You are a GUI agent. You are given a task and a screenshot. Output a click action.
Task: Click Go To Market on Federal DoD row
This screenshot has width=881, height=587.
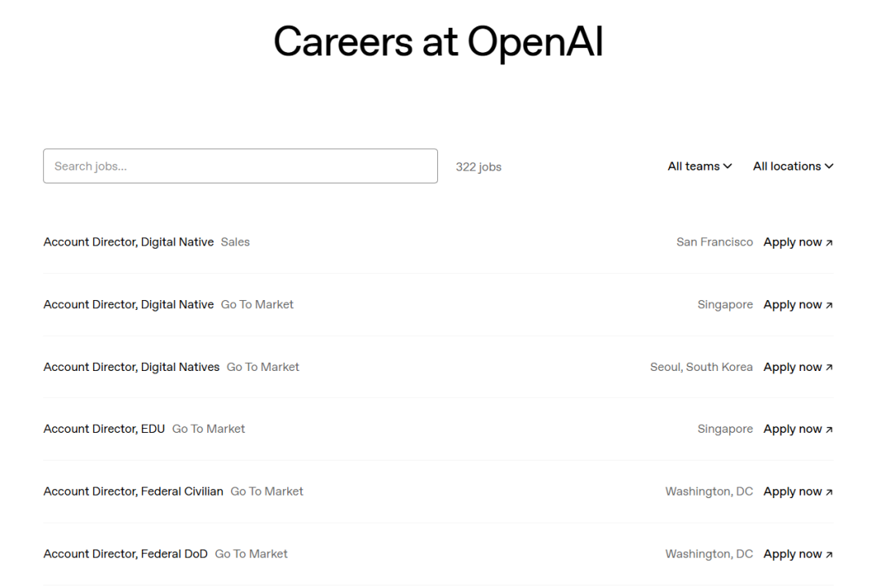251,554
